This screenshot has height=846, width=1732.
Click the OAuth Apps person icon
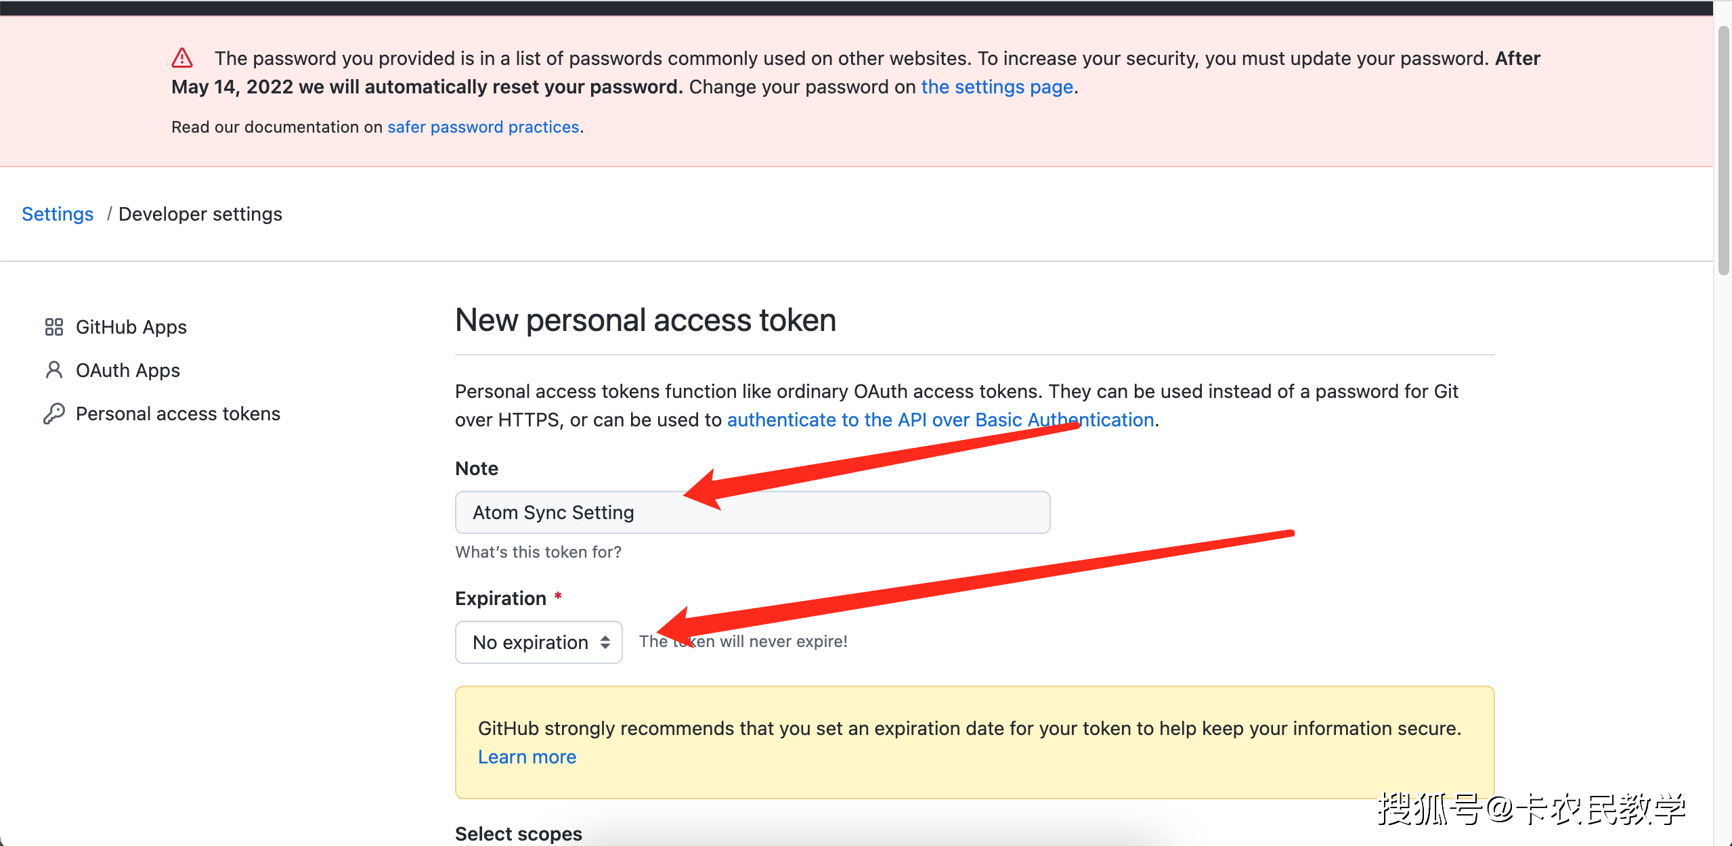point(54,370)
